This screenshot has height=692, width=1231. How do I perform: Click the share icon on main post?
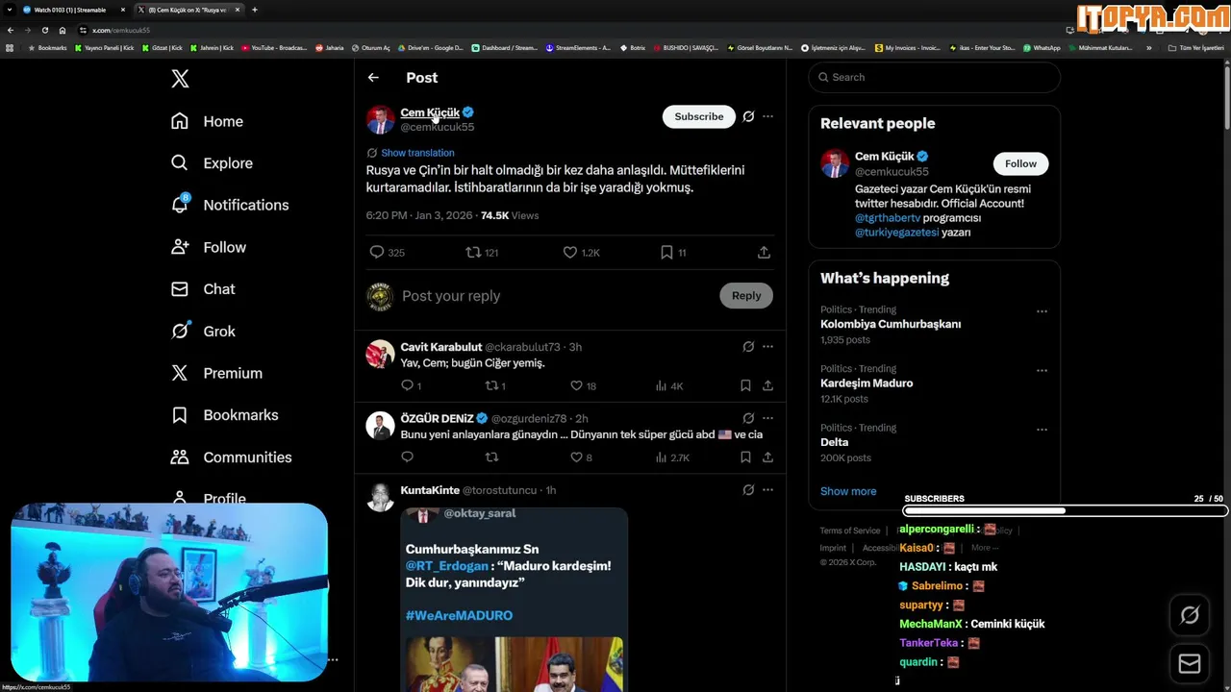pos(764,252)
